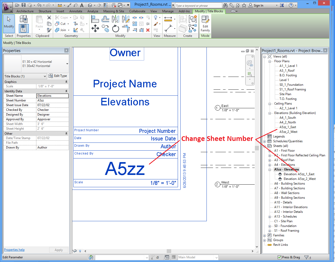Click the horizontal scrollbar thumb under the view

pyautogui.click(x=169, y=251)
